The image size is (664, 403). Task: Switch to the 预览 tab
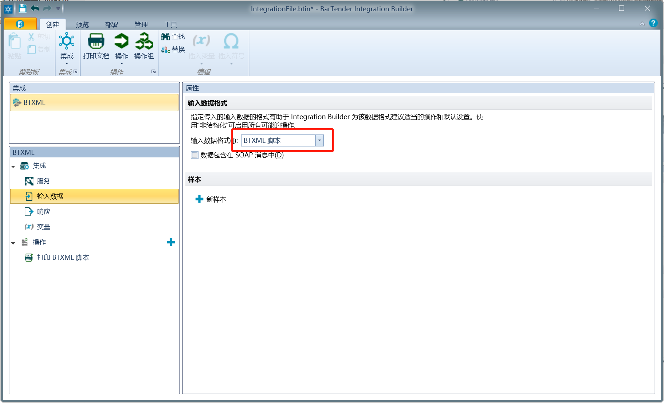pos(82,24)
